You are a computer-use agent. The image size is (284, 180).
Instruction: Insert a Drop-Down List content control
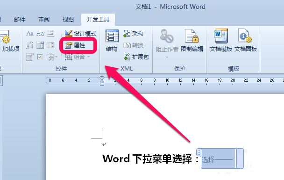point(50,45)
